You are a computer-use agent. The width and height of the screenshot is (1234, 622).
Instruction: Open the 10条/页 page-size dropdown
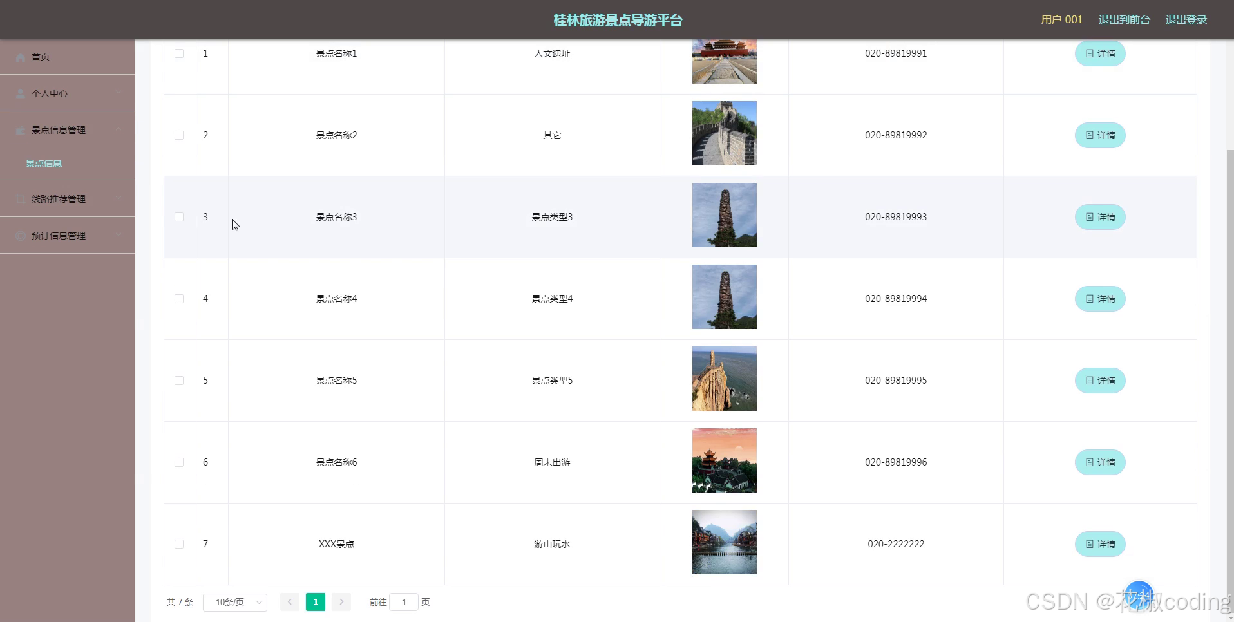(234, 602)
